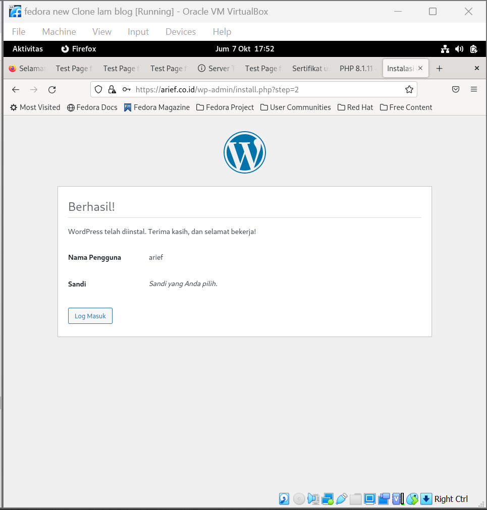
Task: Switch to the Sertifikat tab
Action: coord(311,68)
